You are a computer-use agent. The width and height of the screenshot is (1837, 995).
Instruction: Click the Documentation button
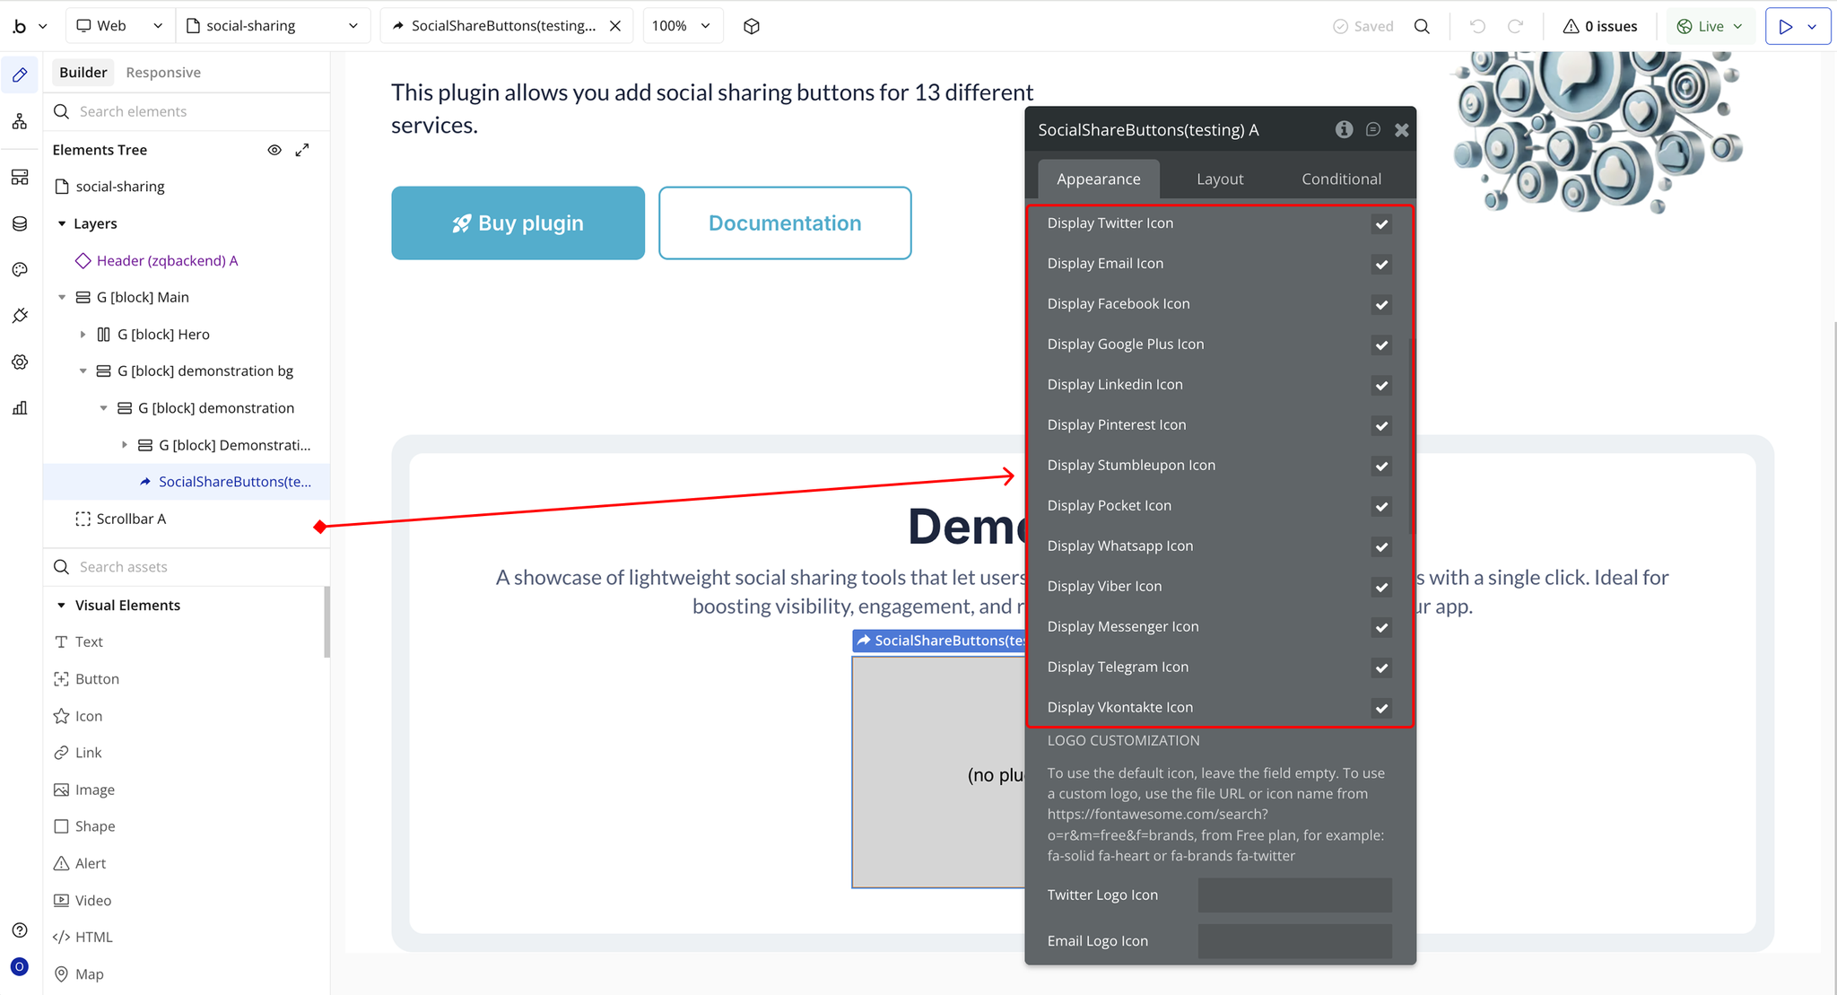click(785, 223)
